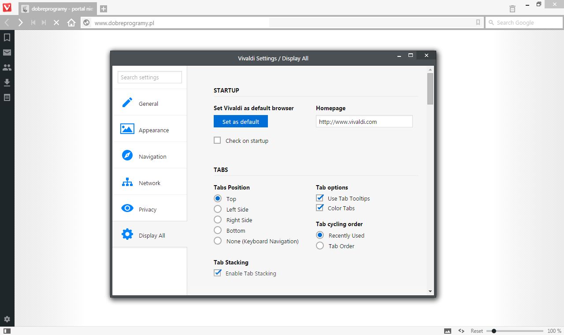Click the scrollbar down arrow in settings
Viewport: 564px width, 335px height.
430,291
